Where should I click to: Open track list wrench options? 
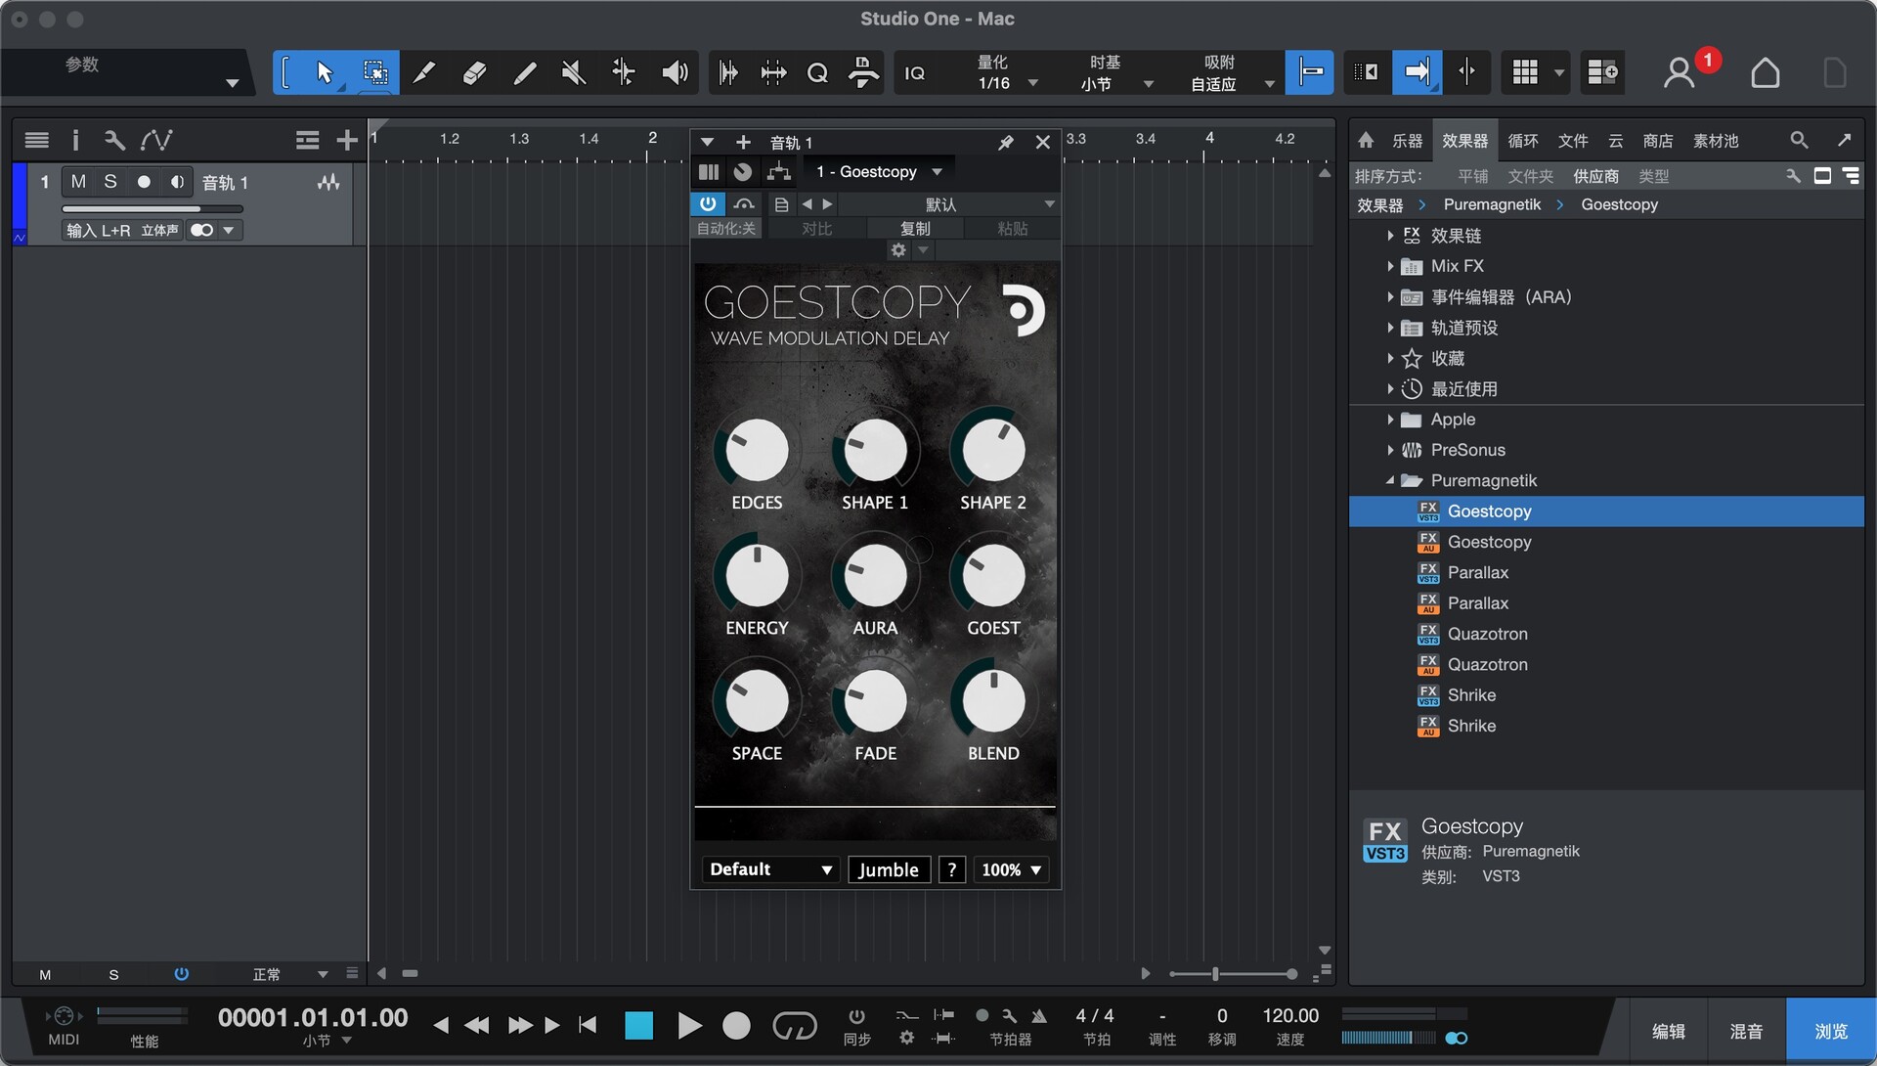[x=114, y=141]
